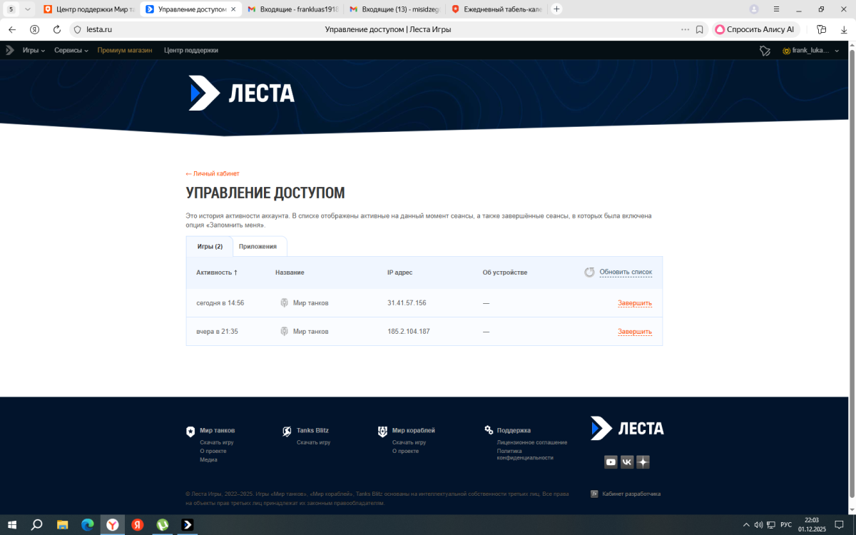This screenshot has width=856, height=535.
Task: Open О проекте under Мир кораблей footer
Action: pyautogui.click(x=406, y=451)
